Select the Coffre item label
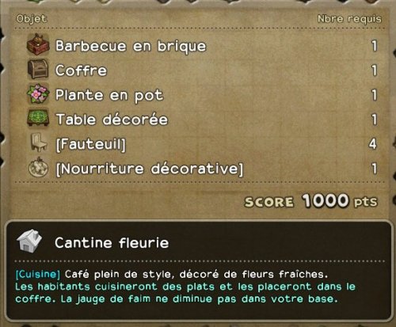The height and width of the screenshot is (327, 396). pos(81,70)
